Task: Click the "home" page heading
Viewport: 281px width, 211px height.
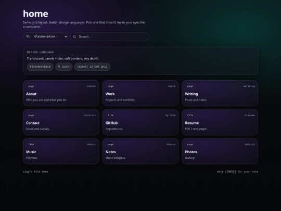Action: (35, 14)
